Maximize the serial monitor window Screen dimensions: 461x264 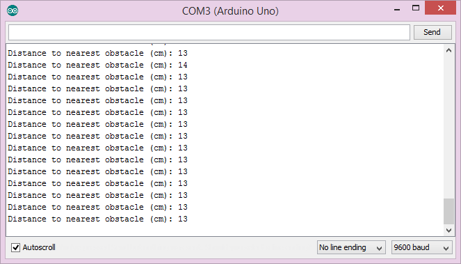pos(415,8)
